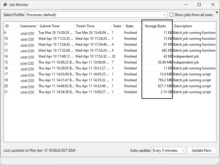220x165 pixels.
Task: Select the job row with ID 18
Action: click(110, 80)
